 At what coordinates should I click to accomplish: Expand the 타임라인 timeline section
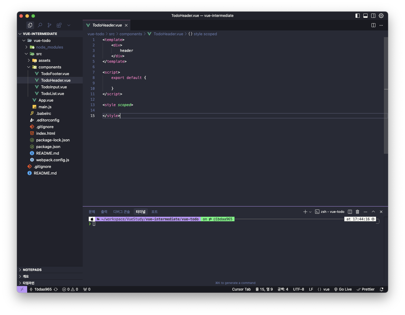coord(50,283)
